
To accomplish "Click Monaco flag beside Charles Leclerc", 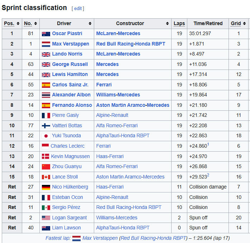I will point(45,146).
